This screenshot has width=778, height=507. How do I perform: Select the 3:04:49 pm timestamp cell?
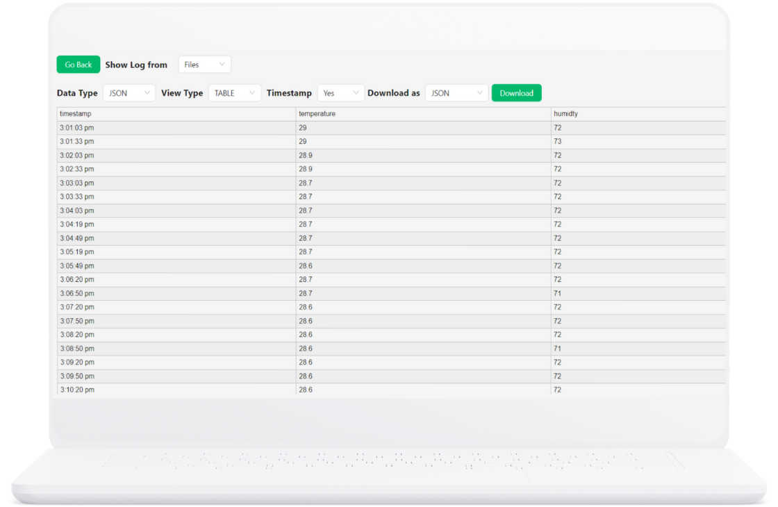click(176, 239)
